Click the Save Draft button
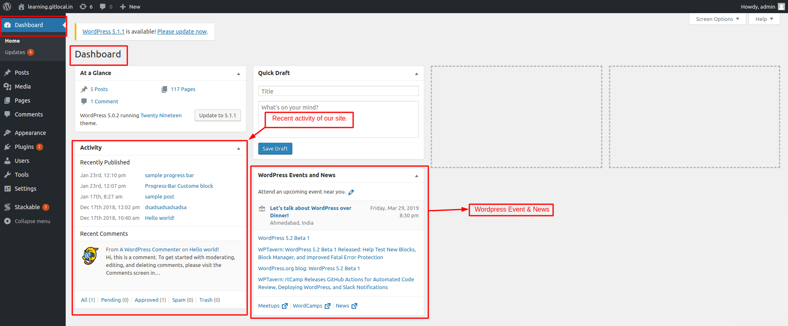The width and height of the screenshot is (788, 326). (275, 148)
